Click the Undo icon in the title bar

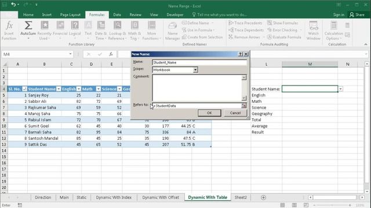(13, 5)
